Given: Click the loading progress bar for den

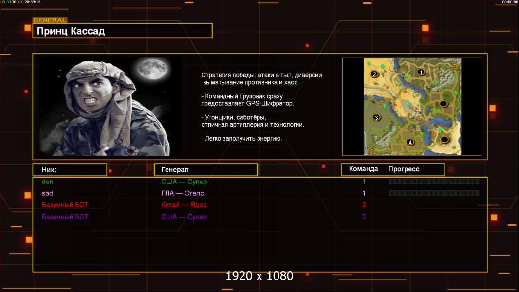Looking at the screenshot, I should coord(434,182).
